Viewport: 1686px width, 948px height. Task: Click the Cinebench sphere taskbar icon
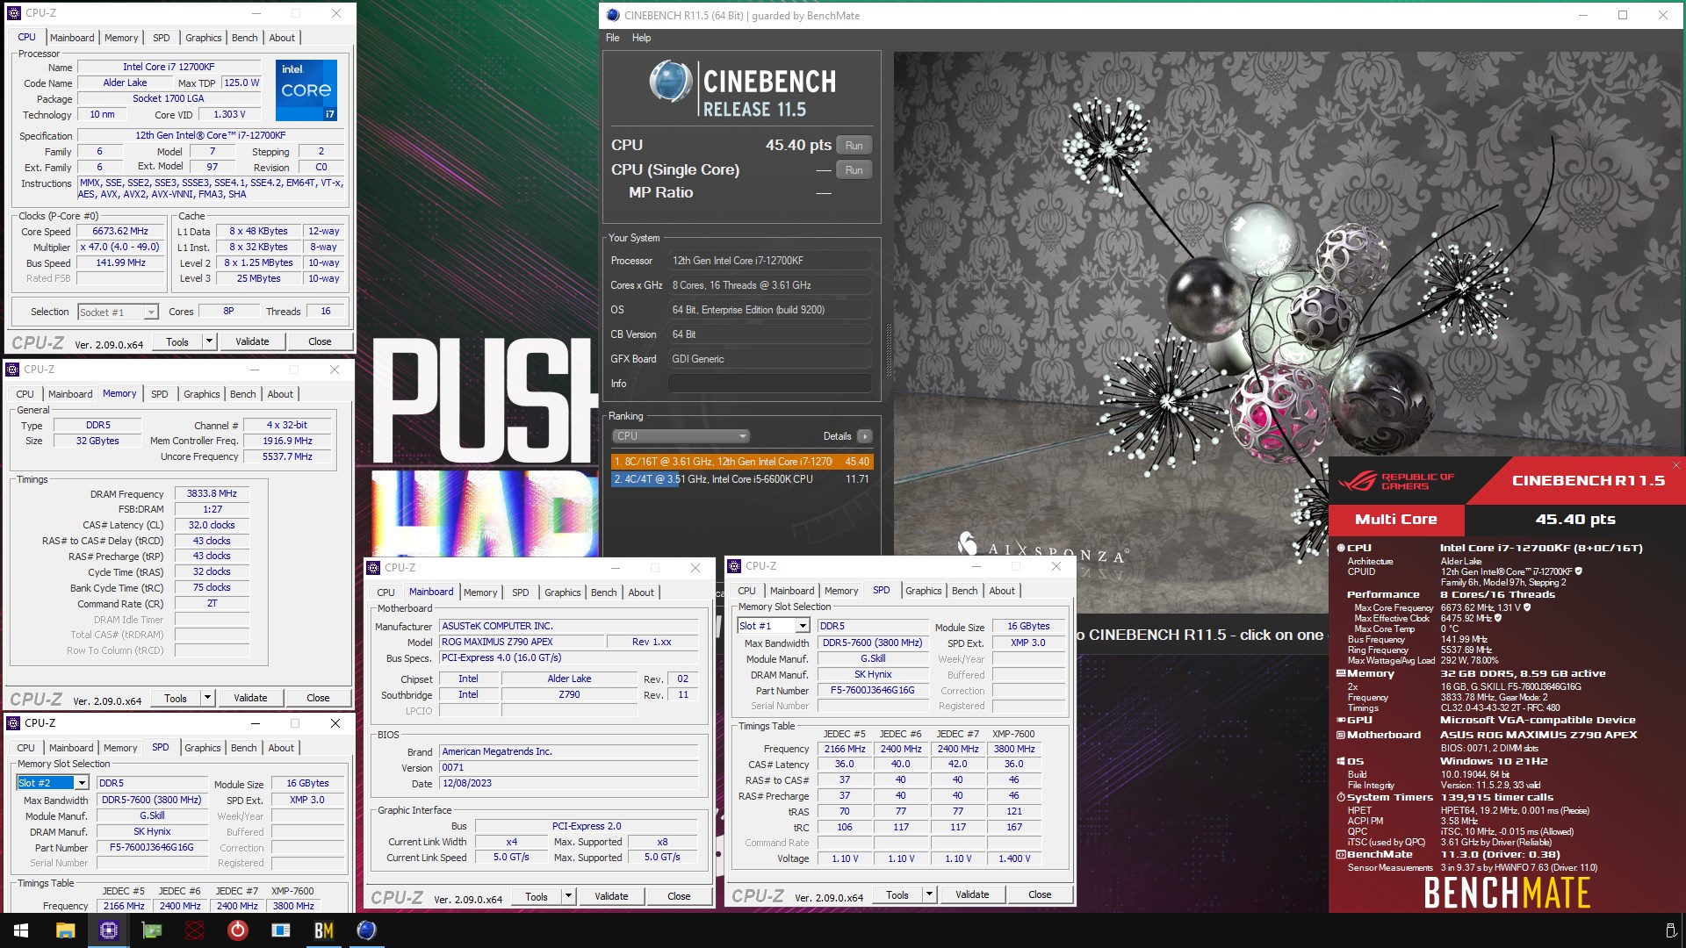point(366,930)
